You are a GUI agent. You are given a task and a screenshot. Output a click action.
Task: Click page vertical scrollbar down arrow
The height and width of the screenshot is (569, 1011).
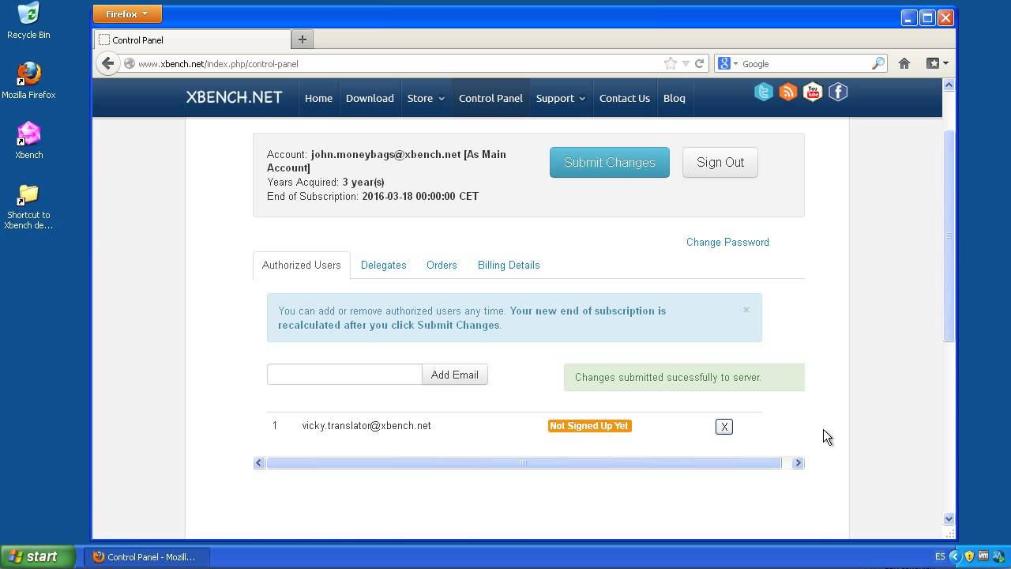point(949,519)
